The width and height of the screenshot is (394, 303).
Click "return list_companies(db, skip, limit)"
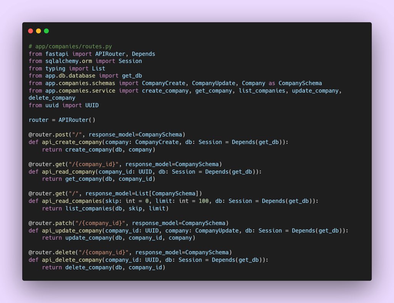pos(105,209)
